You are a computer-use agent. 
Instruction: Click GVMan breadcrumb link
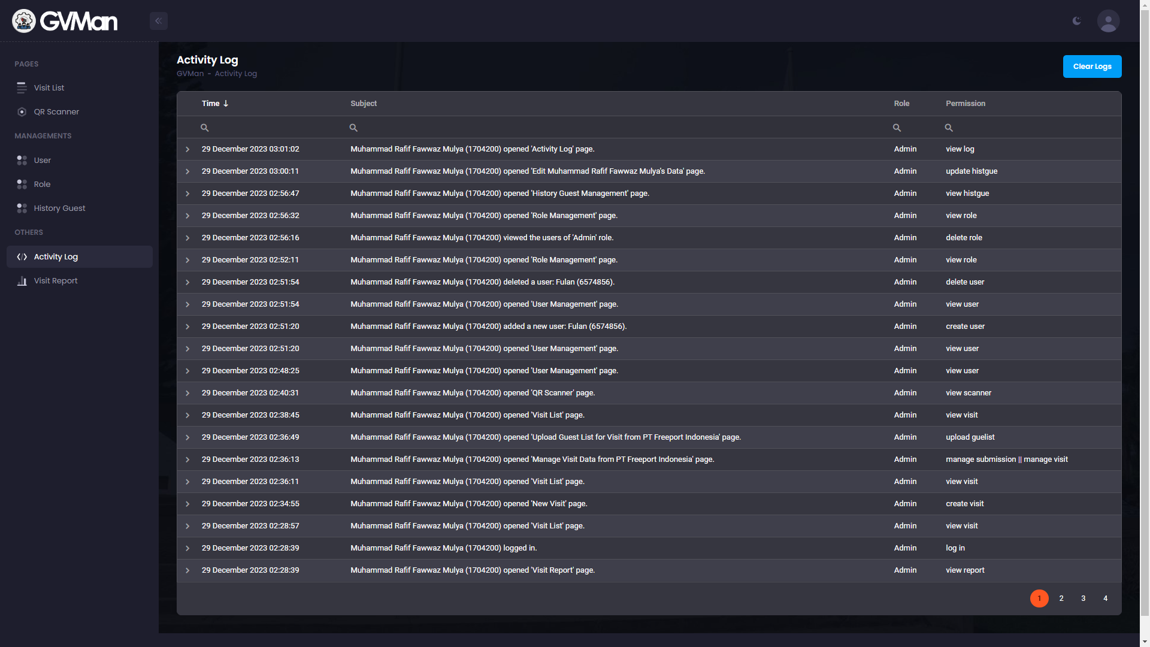pyautogui.click(x=190, y=74)
